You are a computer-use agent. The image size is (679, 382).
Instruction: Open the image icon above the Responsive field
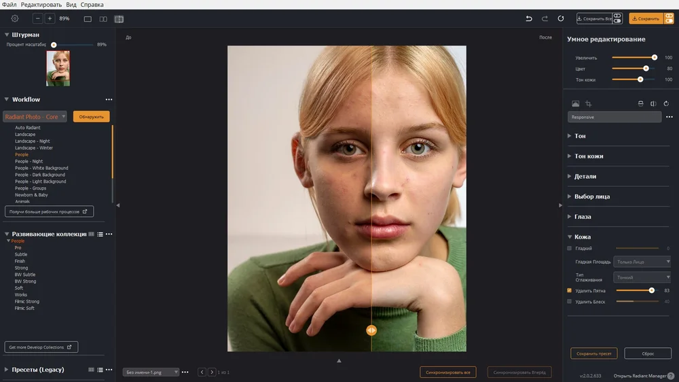coord(576,103)
